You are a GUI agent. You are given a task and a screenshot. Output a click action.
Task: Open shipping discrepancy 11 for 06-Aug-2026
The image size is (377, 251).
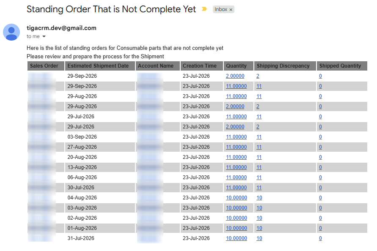[259, 177]
